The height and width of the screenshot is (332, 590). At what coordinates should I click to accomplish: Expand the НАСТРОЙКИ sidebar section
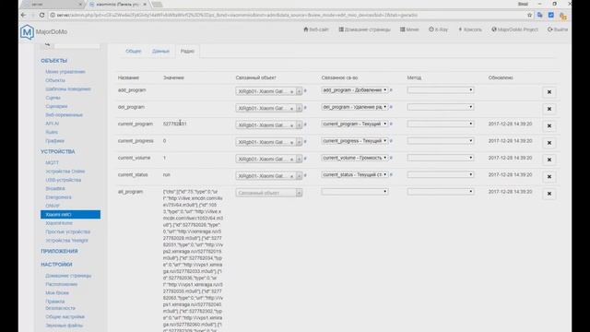click(56, 265)
